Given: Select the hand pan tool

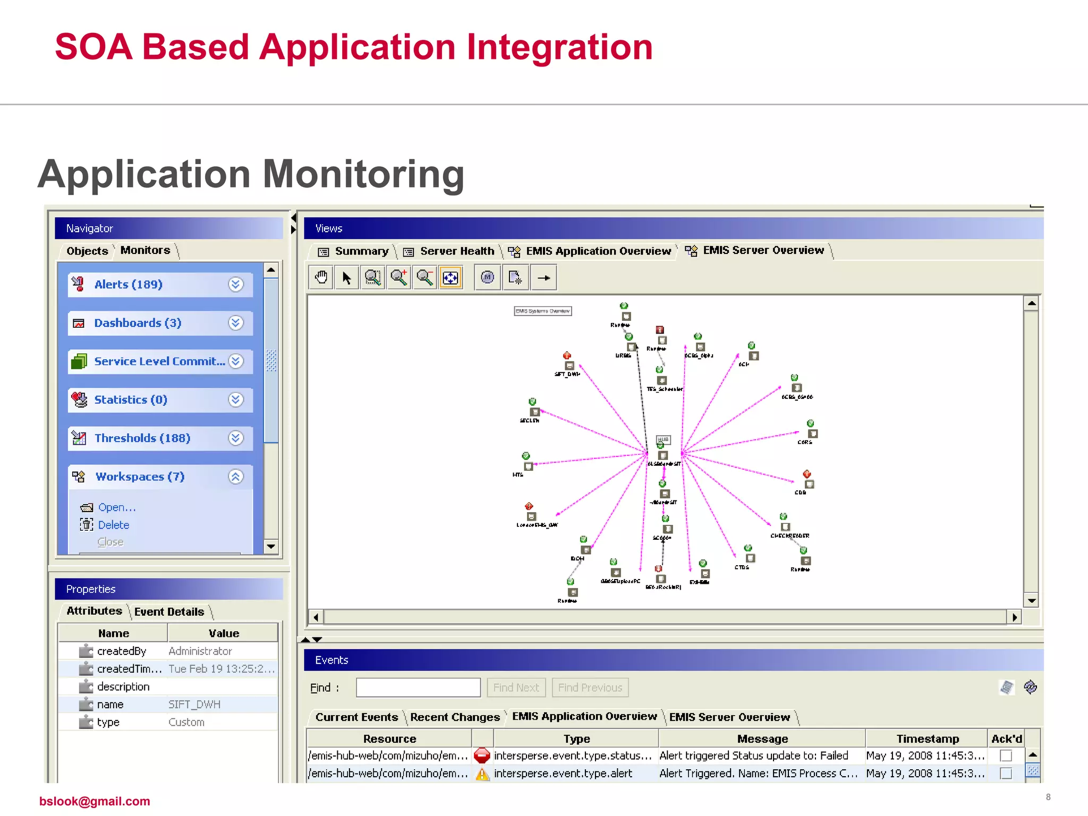Looking at the screenshot, I should [x=321, y=277].
